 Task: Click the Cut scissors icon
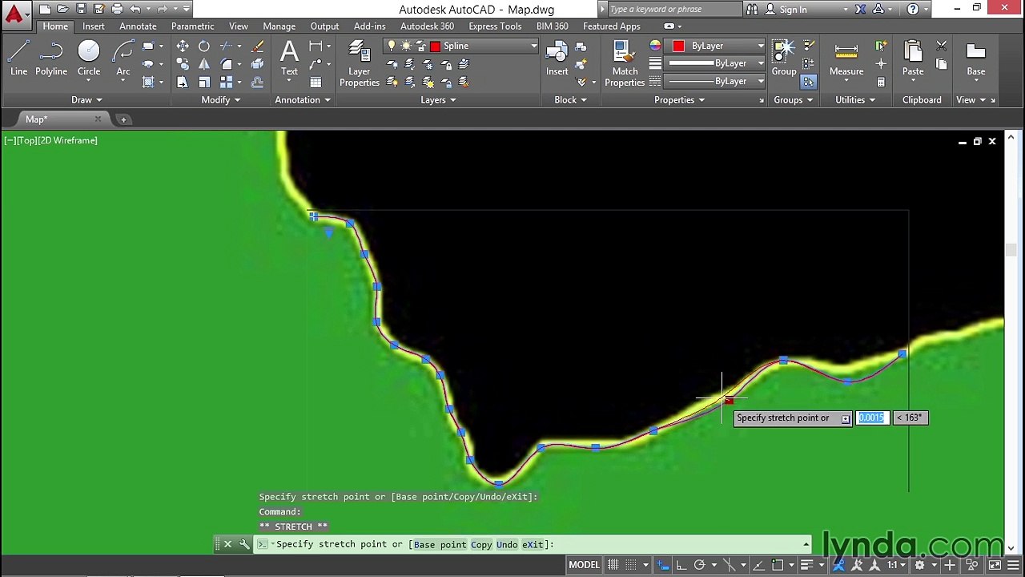click(942, 46)
